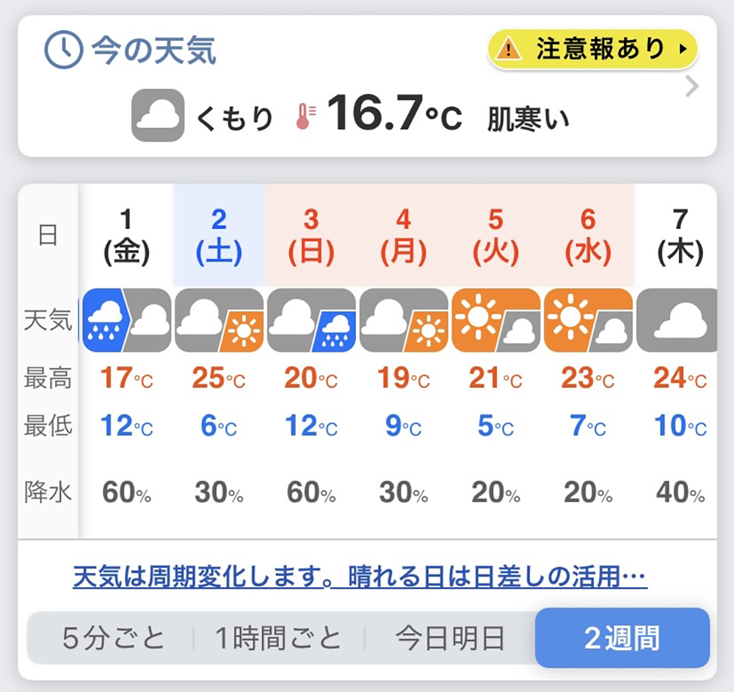
Task: Click the cloudy icon for current weather
Action: 157,115
